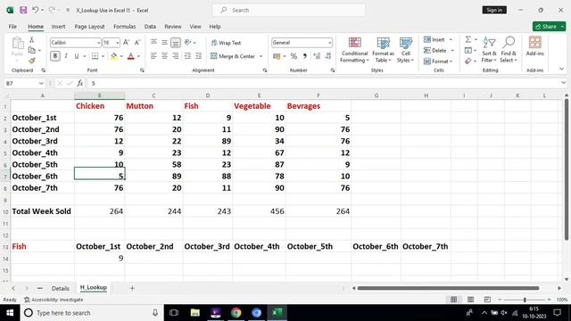
Task: Open the Formulas tab
Action: click(x=125, y=27)
